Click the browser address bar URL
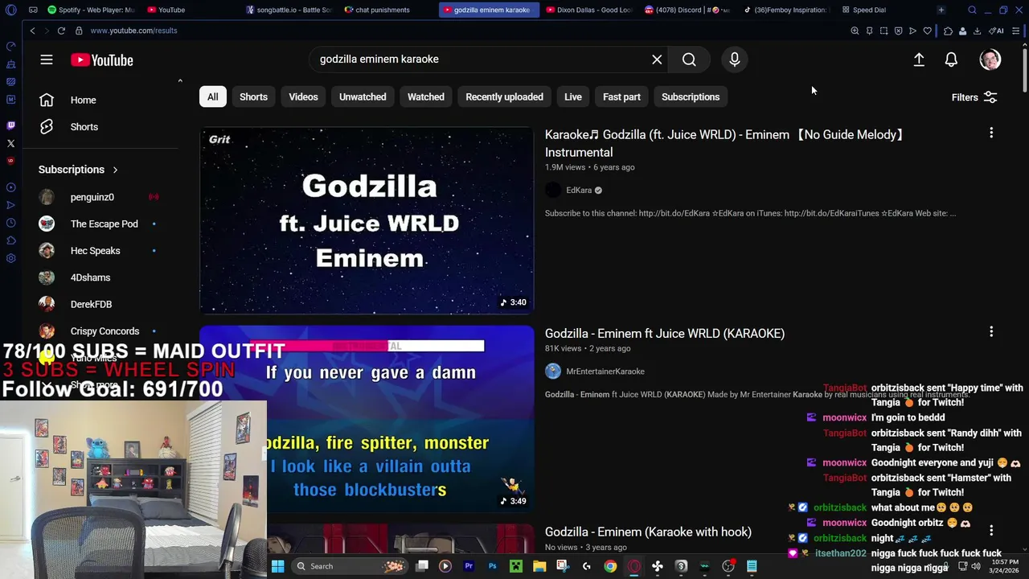This screenshot has width=1029, height=579. [133, 31]
